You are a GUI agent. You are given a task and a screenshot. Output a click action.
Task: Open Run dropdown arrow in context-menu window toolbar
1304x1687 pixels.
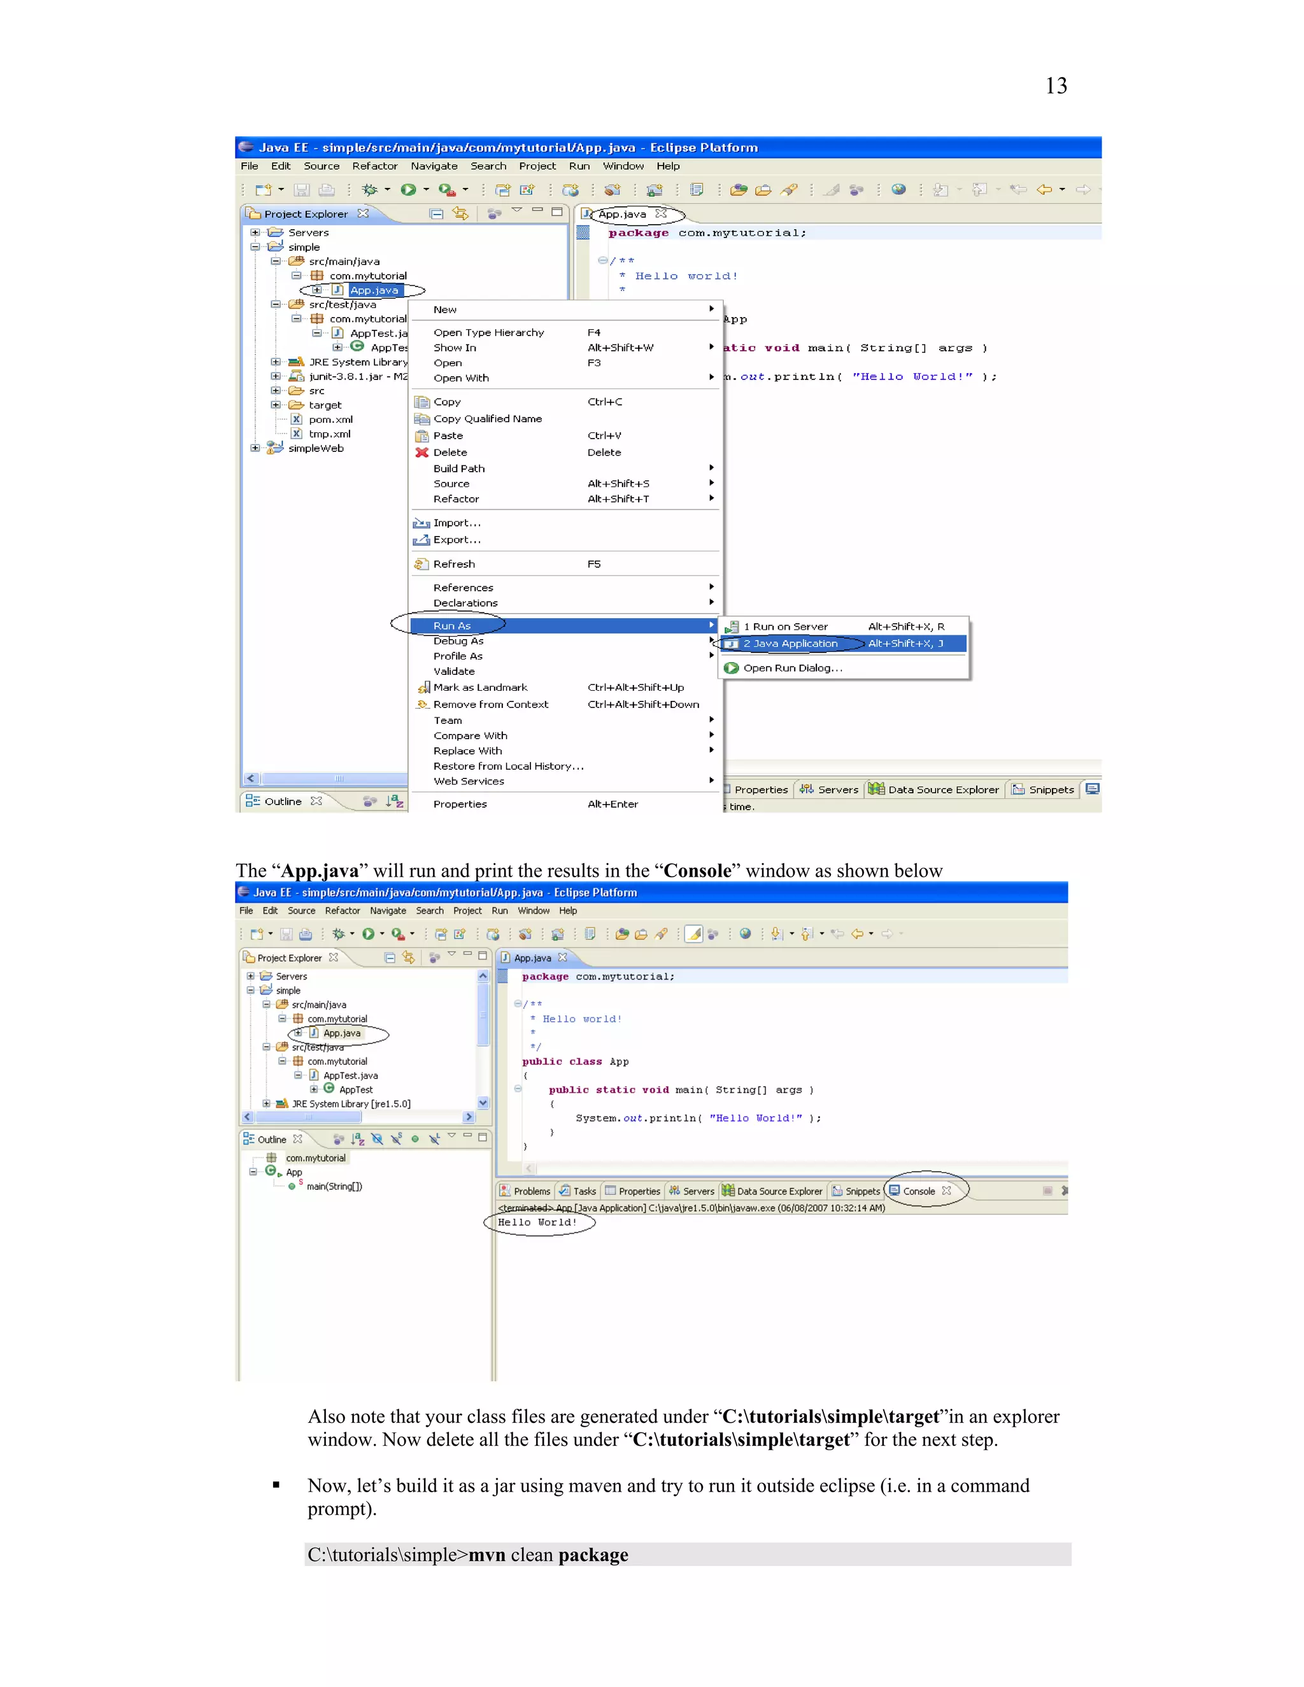click(x=427, y=189)
